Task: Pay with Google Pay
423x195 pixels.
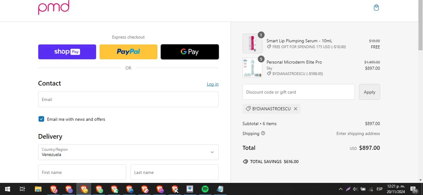Action: pyautogui.click(x=190, y=52)
